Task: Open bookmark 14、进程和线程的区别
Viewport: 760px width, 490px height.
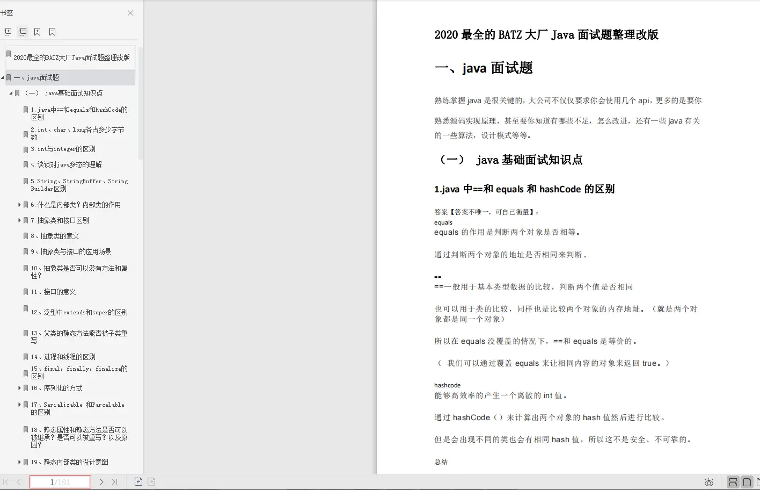Action: click(x=63, y=357)
